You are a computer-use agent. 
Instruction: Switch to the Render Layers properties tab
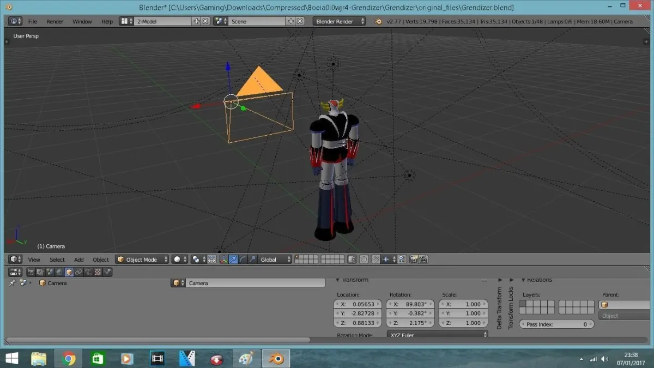[x=41, y=272]
